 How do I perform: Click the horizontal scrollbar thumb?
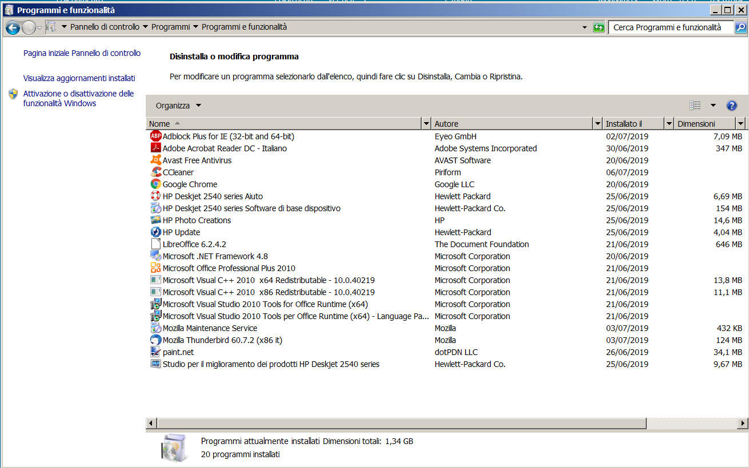402,423
